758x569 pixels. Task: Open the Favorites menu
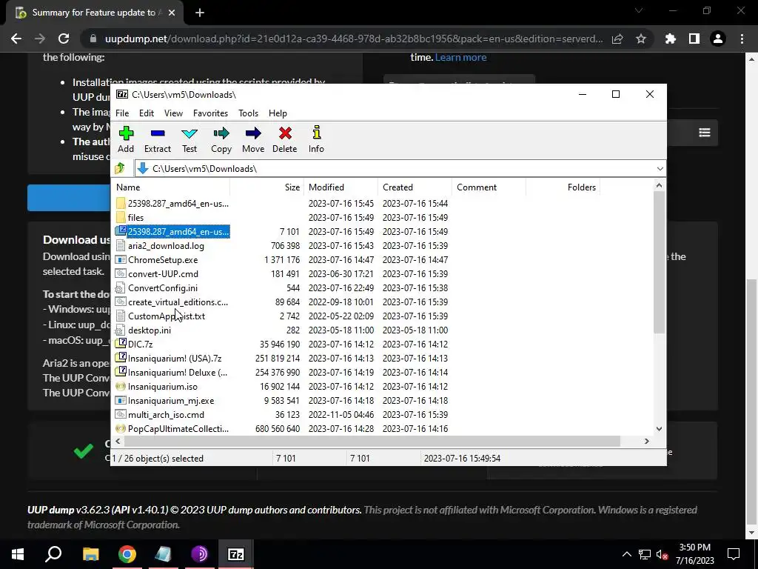pos(210,113)
